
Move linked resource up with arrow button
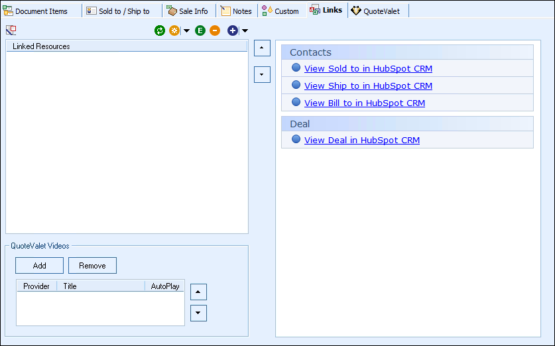pos(262,48)
